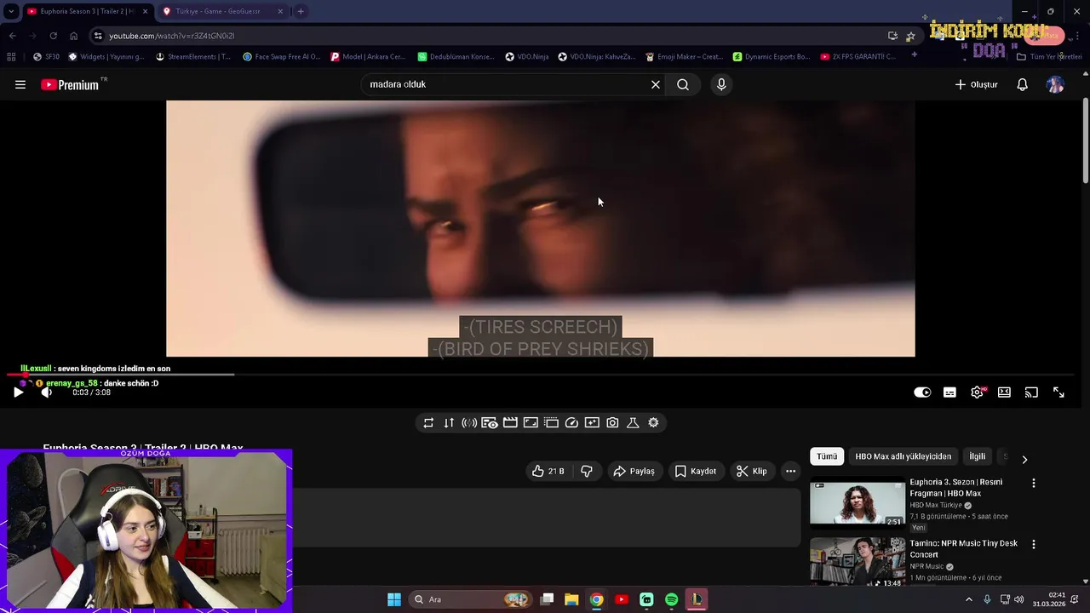Image resolution: width=1090 pixels, height=613 pixels.
Task: Toggle subtitles with the captions button
Action: click(949, 392)
